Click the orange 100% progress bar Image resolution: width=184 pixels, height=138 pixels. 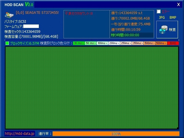(116, 134)
